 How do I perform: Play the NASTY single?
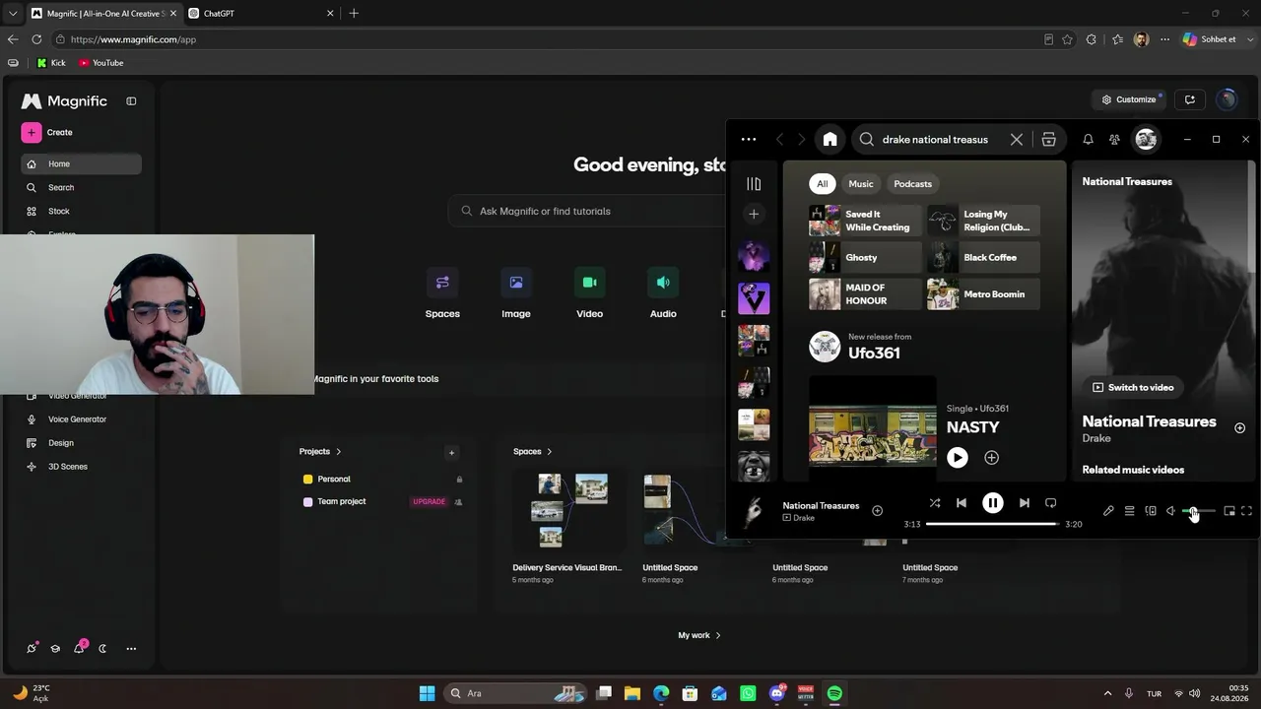(958, 458)
